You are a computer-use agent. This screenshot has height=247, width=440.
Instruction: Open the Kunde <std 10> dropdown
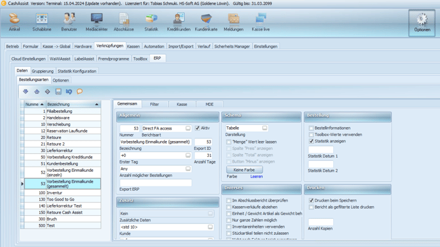click(210, 227)
